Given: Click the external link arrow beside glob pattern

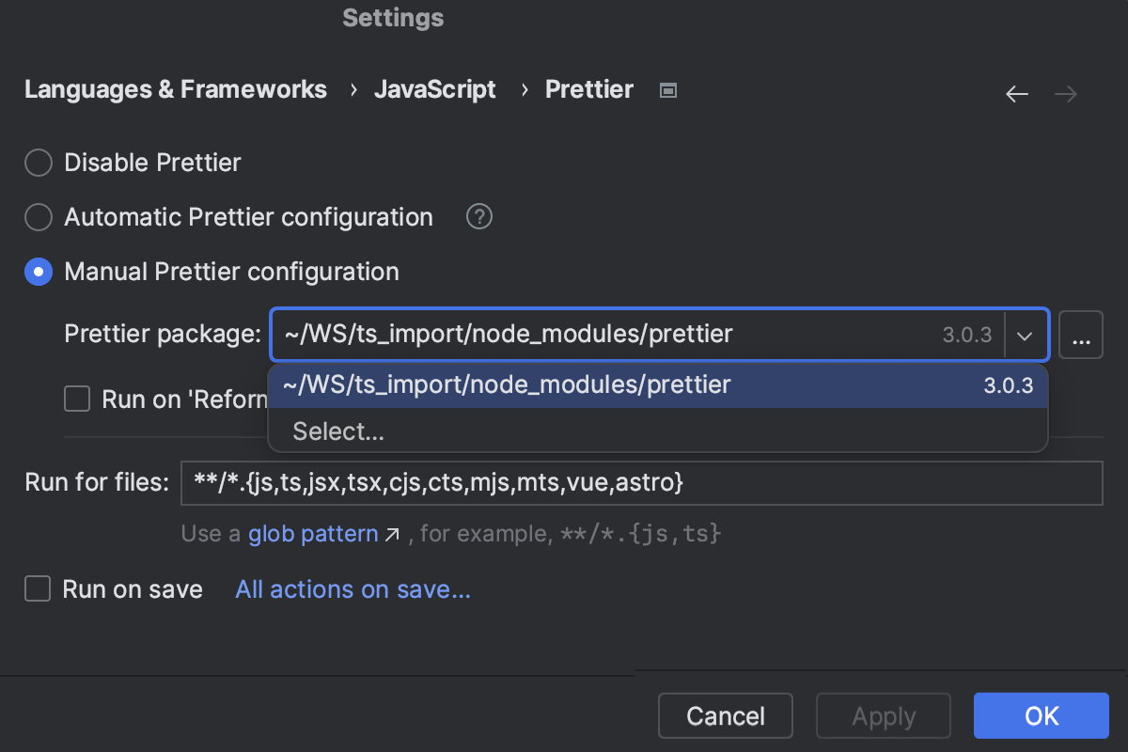Looking at the screenshot, I should [x=394, y=533].
